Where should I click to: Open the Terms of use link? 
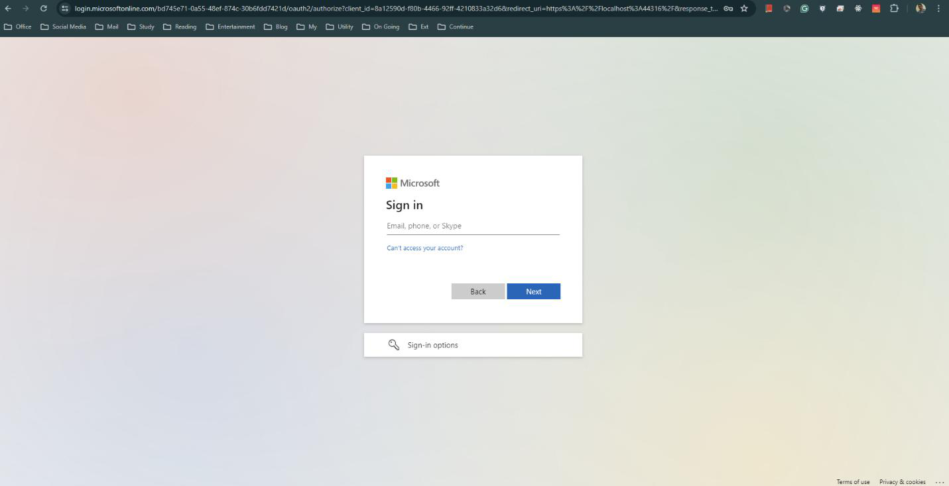(x=853, y=482)
